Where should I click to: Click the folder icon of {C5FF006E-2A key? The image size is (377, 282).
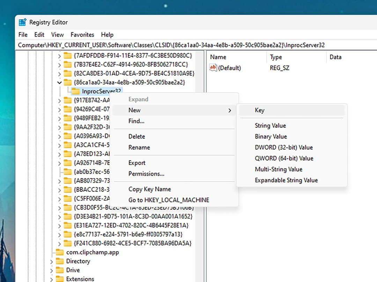point(68,199)
